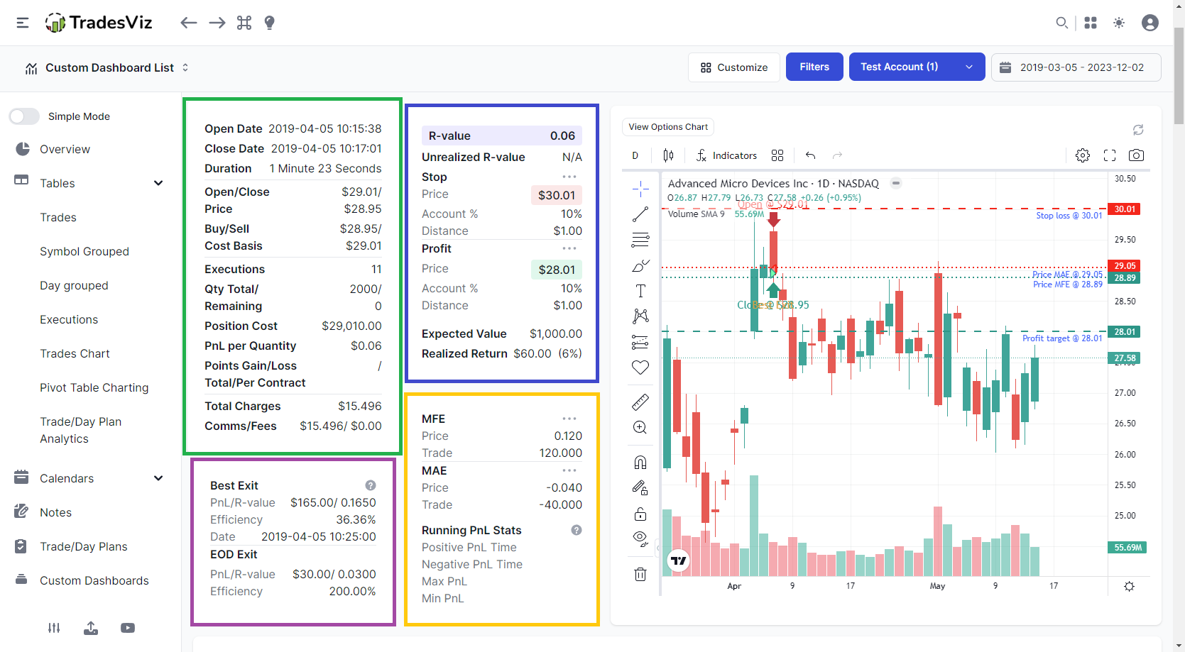Take a chart snapshot with camera
Viewport: 1185px width, 652px height.
click(x=1136, y=155)
